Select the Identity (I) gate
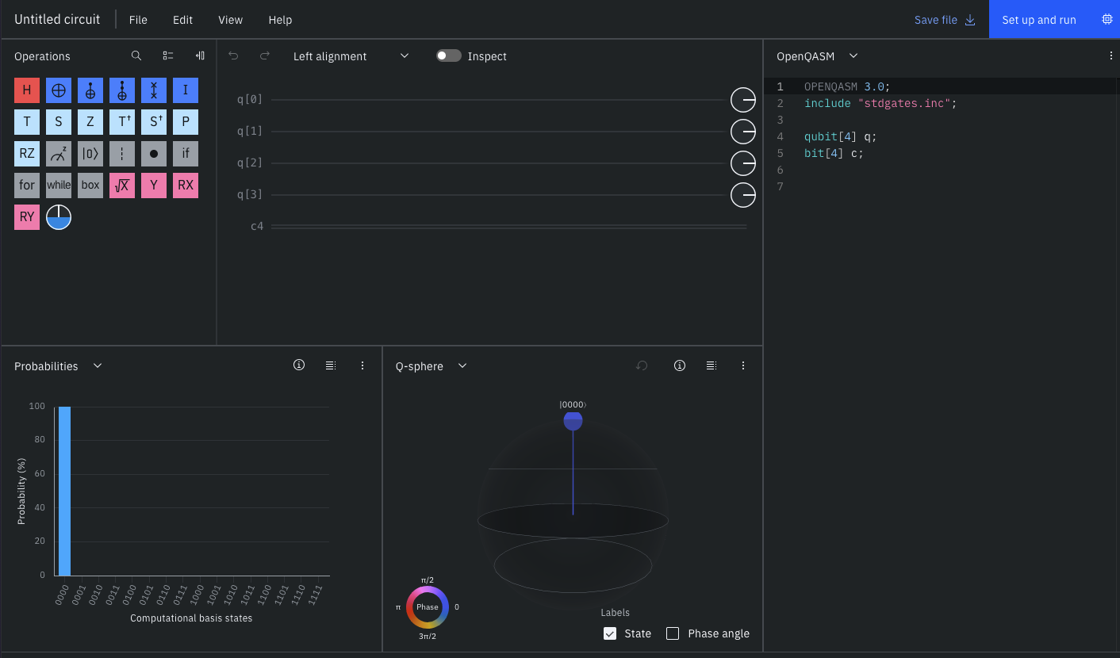Viewport: 1120px width, 658px height. [186, 90]
